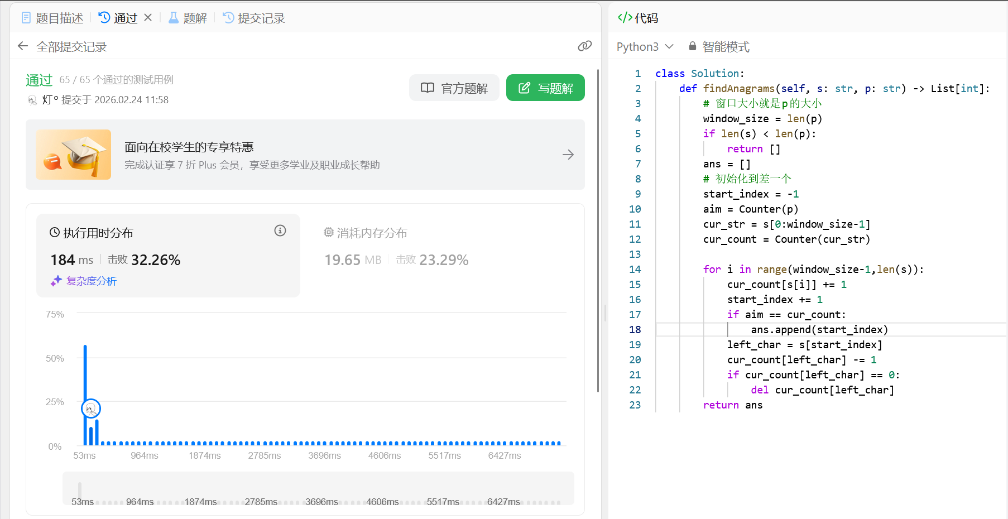Viewport: 1008px width, 519px height.
Task: Open the Python3 language dropdown
Action: pos(645,47)
